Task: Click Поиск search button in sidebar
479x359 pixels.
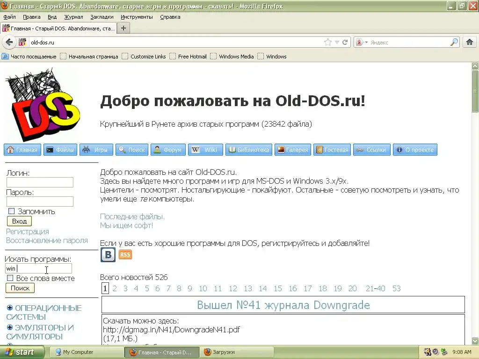Action: coord(20,288)
